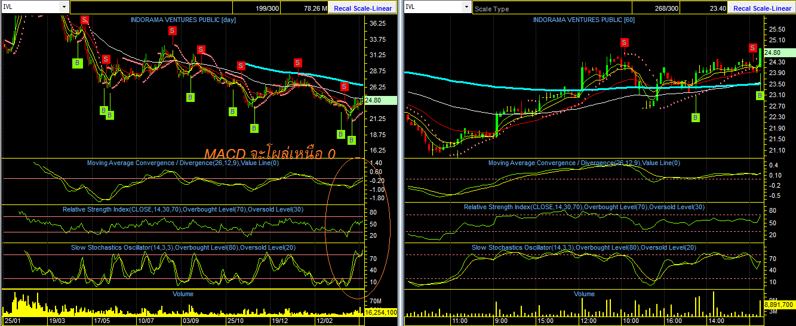Click the Volume label in 60-minute chart
The height and width of the screenshot is (326, 796).
[x=584, y=294]
